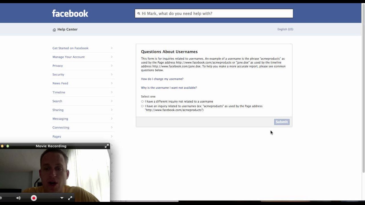
Task: Open the Pages help topic
Action: tap(57, 136)
